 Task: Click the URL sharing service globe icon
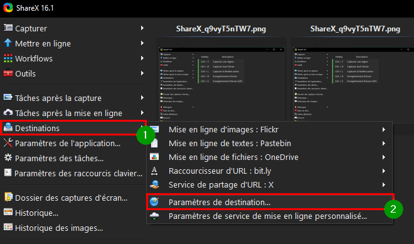point(154,184)
